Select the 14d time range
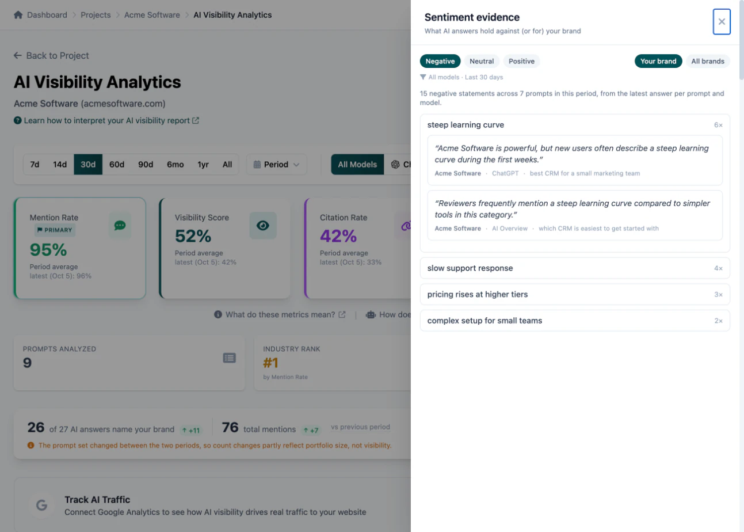Screen dimensions: 744x532 [60, 165]
